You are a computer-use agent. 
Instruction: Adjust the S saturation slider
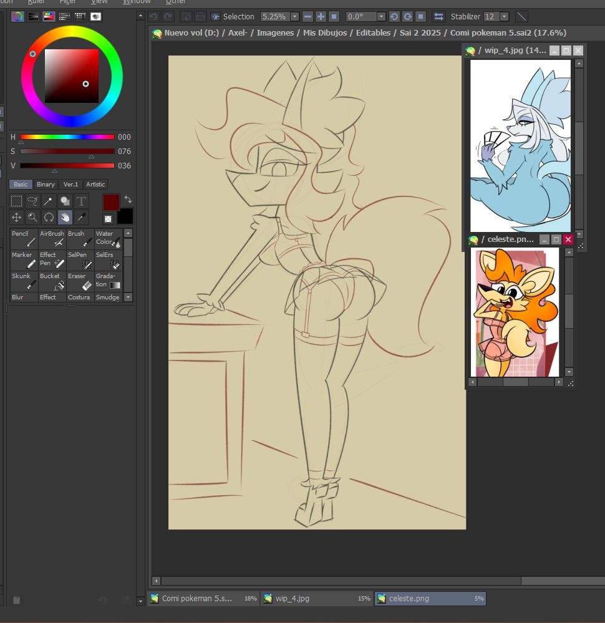(x=67, y=152)
